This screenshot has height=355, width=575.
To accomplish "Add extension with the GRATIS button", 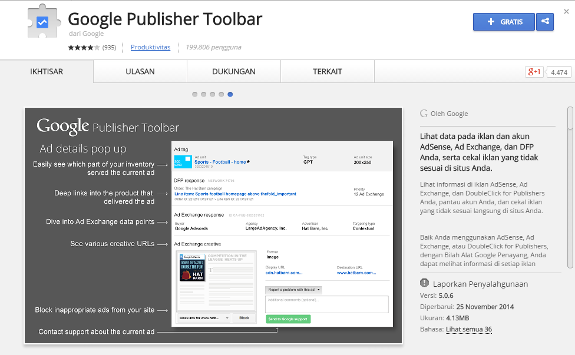I will pyautogui.click(x=504, y=22).
